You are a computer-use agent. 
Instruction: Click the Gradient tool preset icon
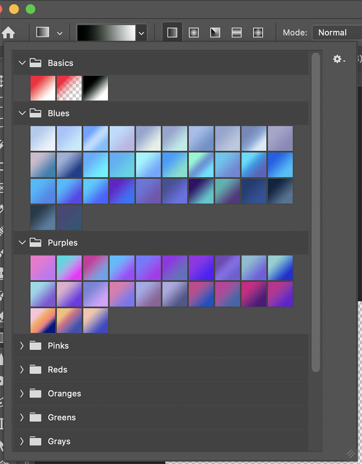[43, 32]
